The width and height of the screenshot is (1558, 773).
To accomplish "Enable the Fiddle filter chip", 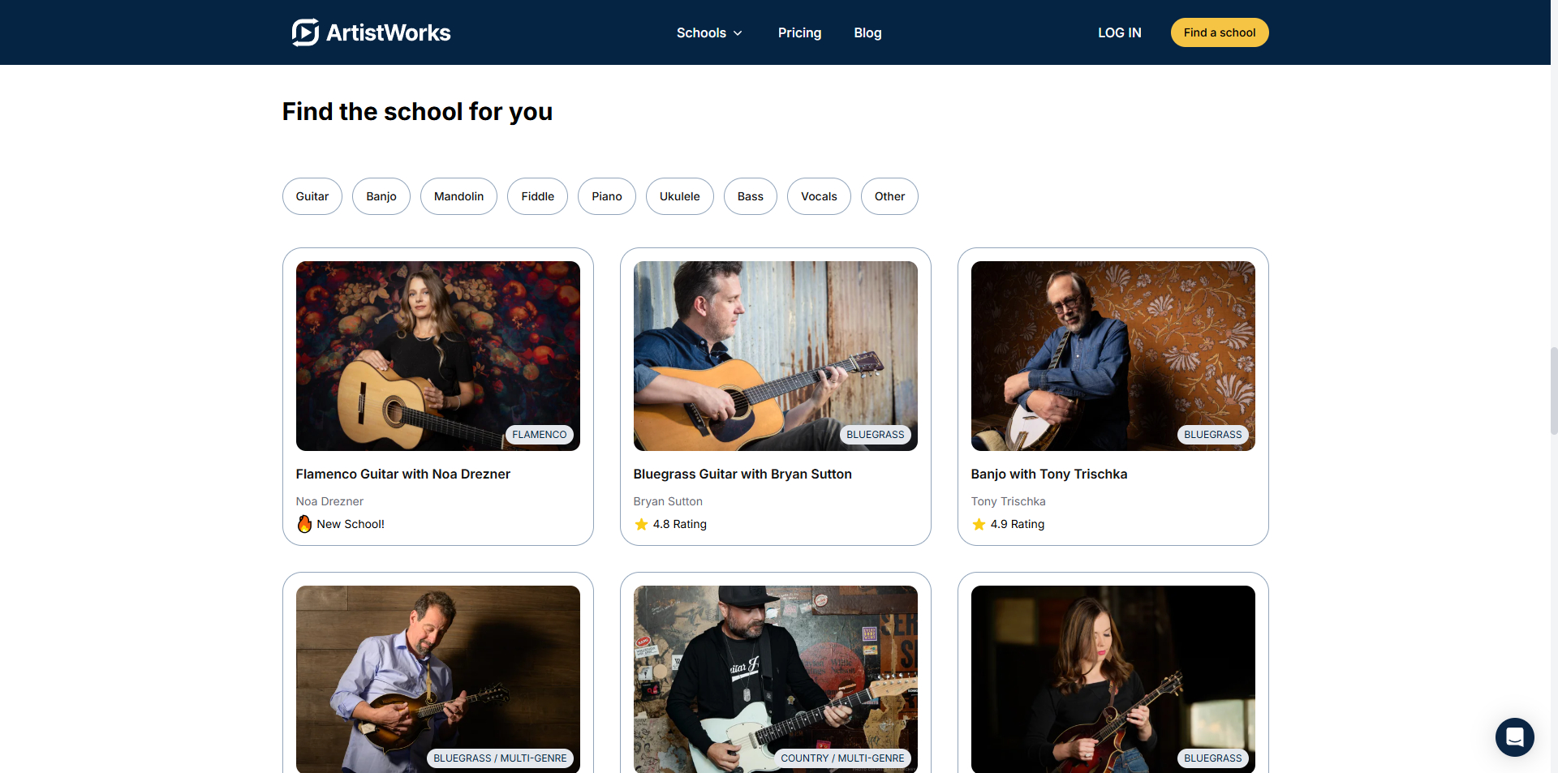I will coord(537,196).
